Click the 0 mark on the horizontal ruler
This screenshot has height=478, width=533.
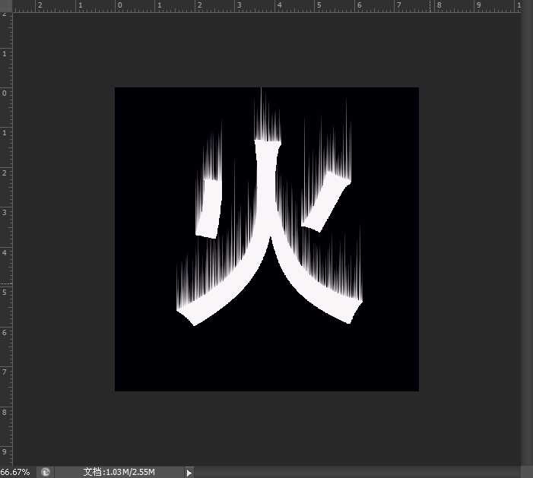pos(119,5)
